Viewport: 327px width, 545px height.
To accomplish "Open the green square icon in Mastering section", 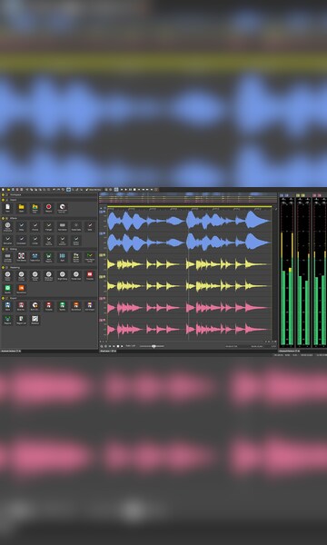I will (7, 289).
